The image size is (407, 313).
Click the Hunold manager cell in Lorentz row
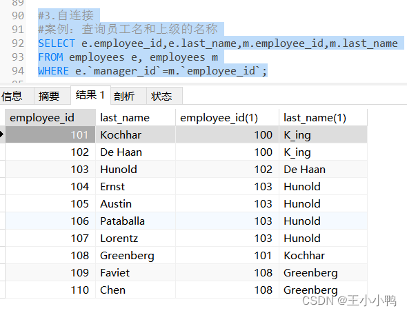click(x=323, y=239)
